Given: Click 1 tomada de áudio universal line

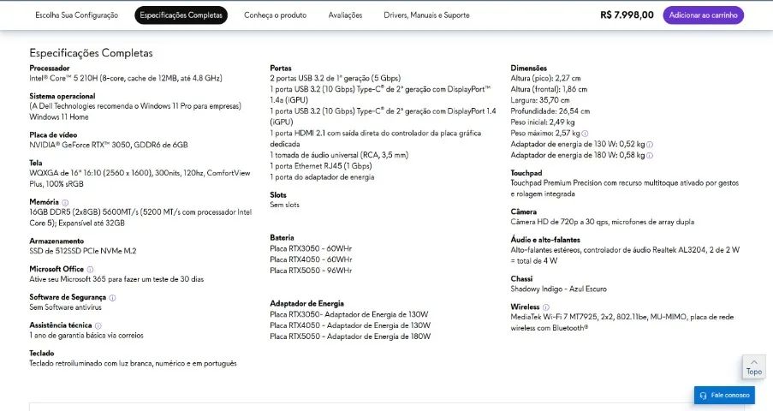Looking at the screenshot, I should point(339,155).
